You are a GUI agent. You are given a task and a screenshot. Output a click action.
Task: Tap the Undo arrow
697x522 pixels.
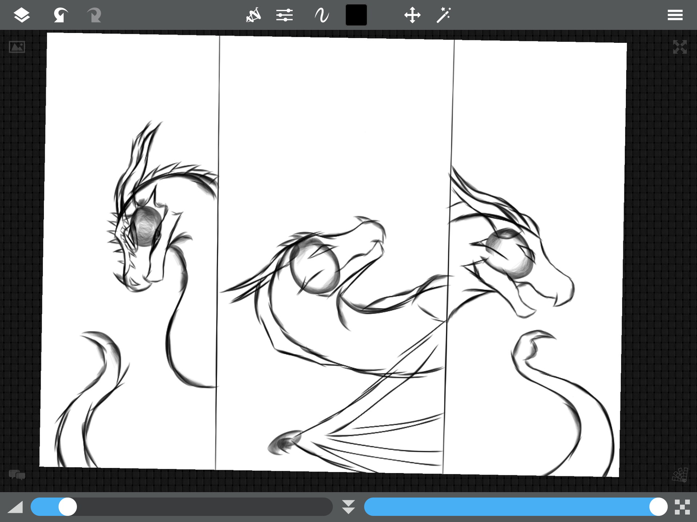[61, 15]
